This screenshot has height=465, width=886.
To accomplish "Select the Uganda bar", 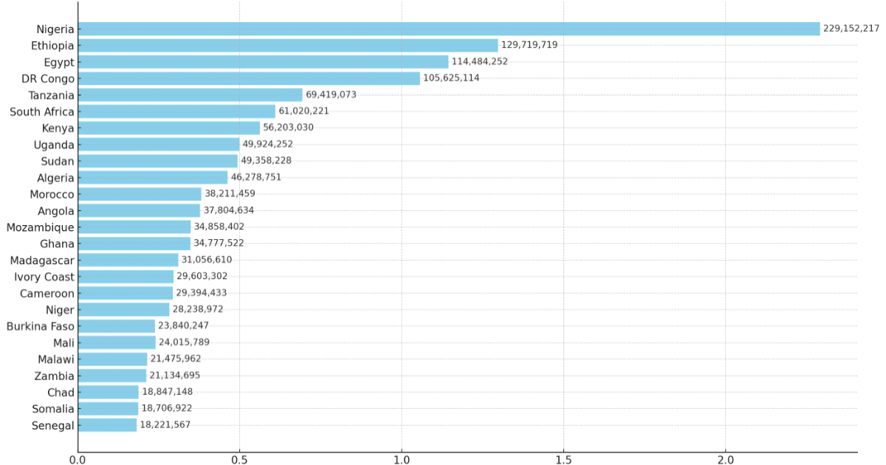I will tap(159, 145).
